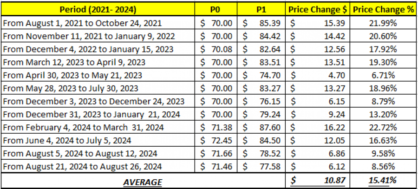
Task: Select the P1 column header
Action: [261, 9]
